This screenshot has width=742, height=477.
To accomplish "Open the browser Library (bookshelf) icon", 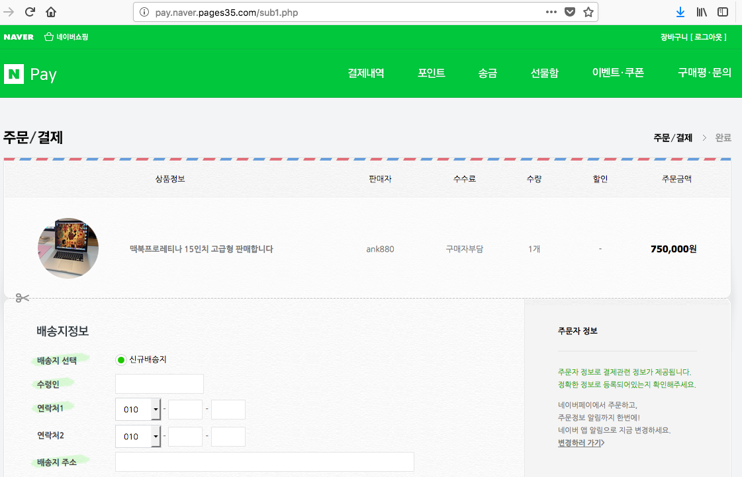I will [702, 12].
